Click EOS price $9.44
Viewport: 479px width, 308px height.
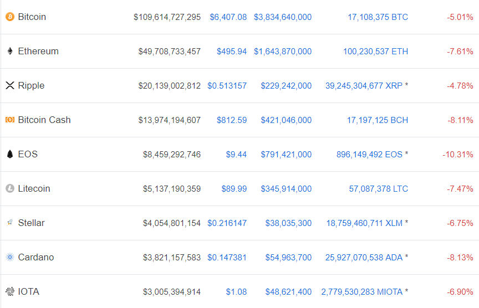pyautogui.click(x=236, y=155)
